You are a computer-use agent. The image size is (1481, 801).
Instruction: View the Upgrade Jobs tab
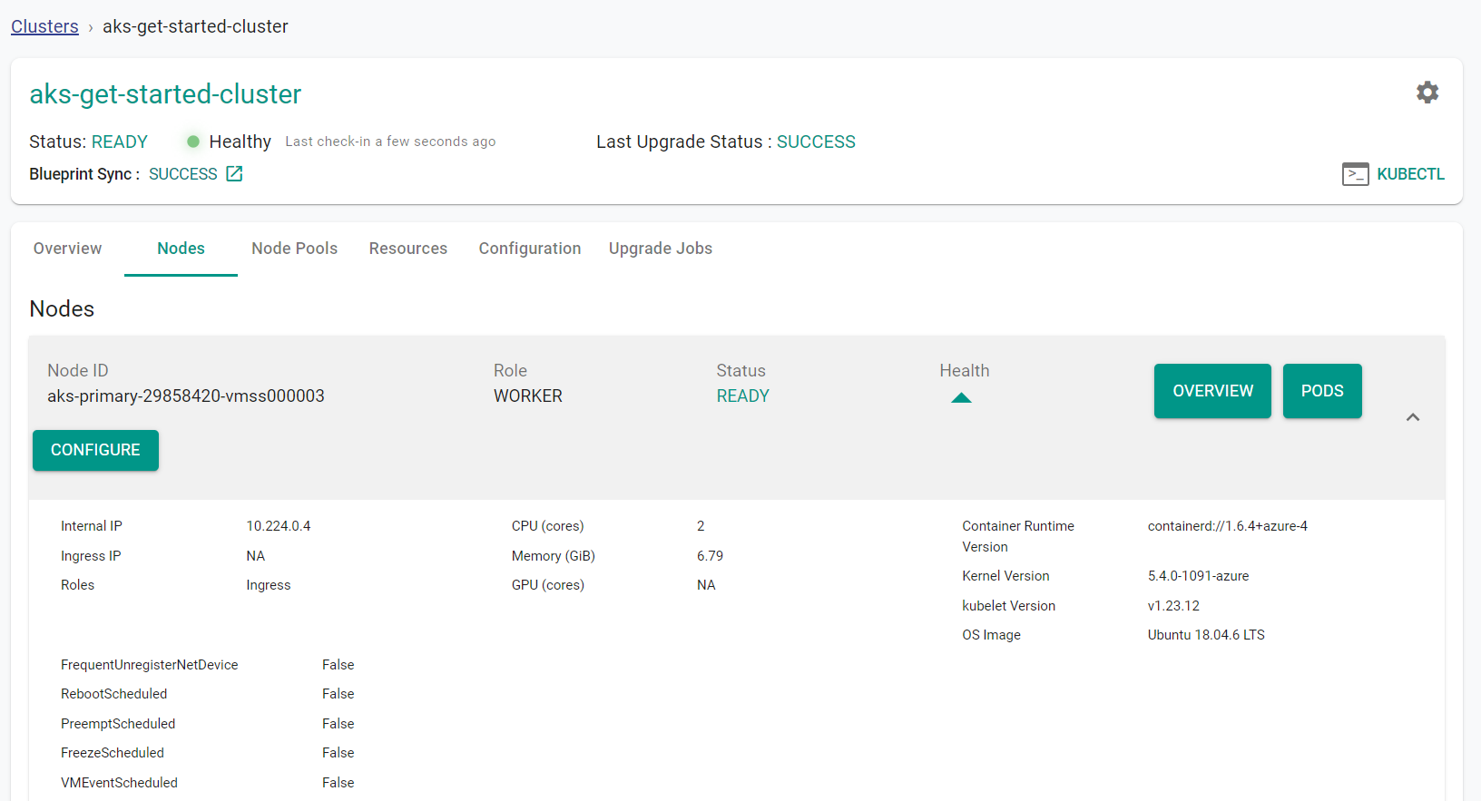(661, 249)
